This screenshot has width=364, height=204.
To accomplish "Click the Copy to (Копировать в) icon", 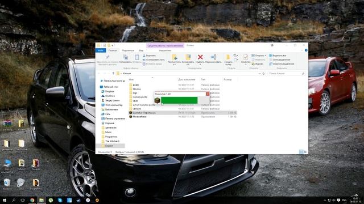I will [188, 57].
